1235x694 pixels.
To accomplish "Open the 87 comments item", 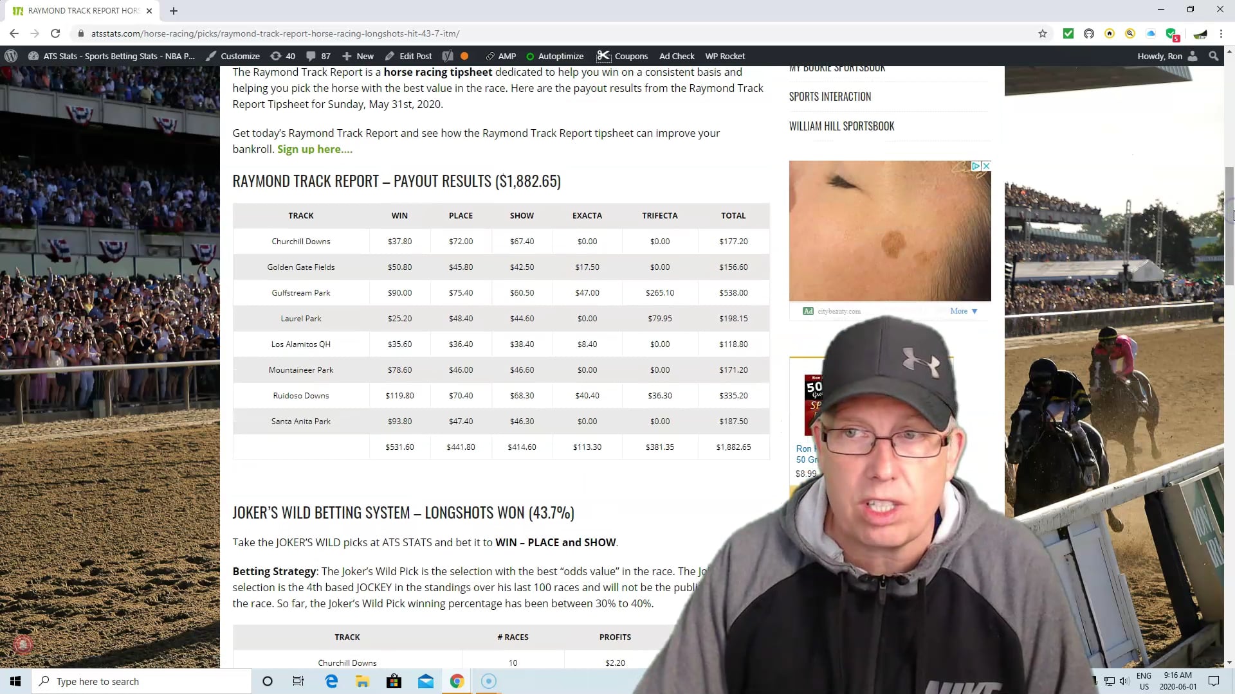I will (x=319, y=56).
